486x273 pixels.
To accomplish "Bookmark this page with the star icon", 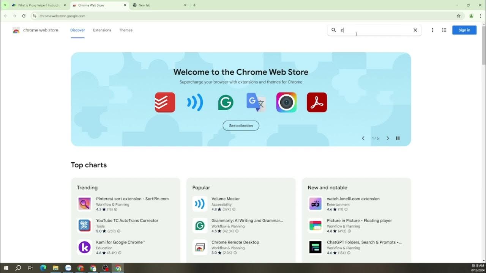I will pos(459,16).
